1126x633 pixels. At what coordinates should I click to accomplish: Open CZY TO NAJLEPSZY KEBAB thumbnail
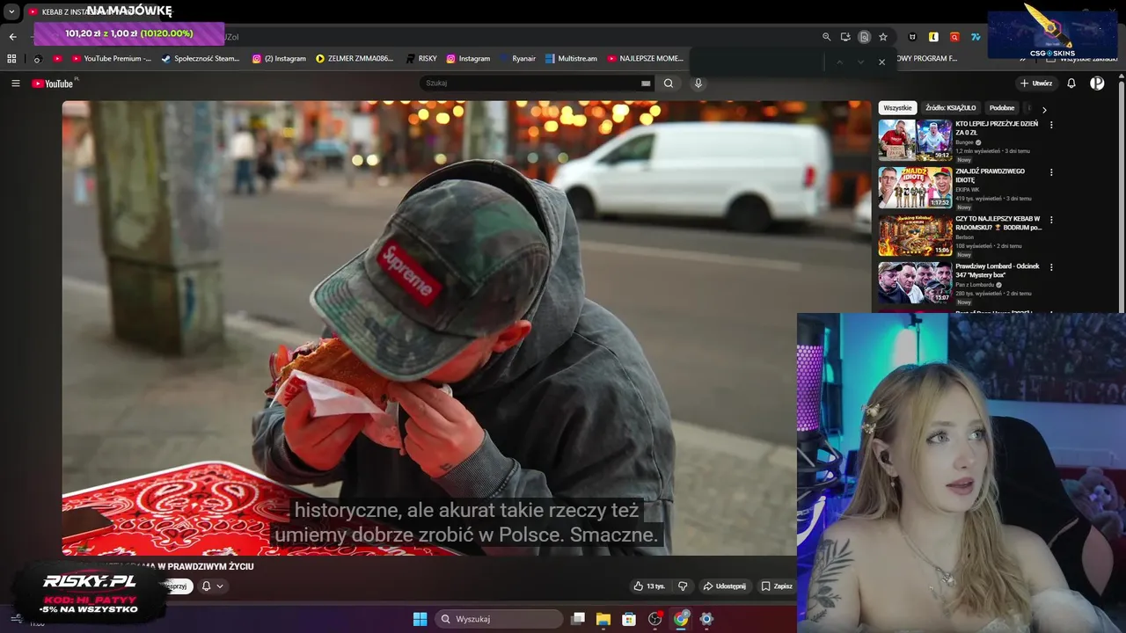click(x=915, y=235)
